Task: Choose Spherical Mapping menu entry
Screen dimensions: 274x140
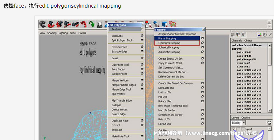Action: click(x=169, y=48)
